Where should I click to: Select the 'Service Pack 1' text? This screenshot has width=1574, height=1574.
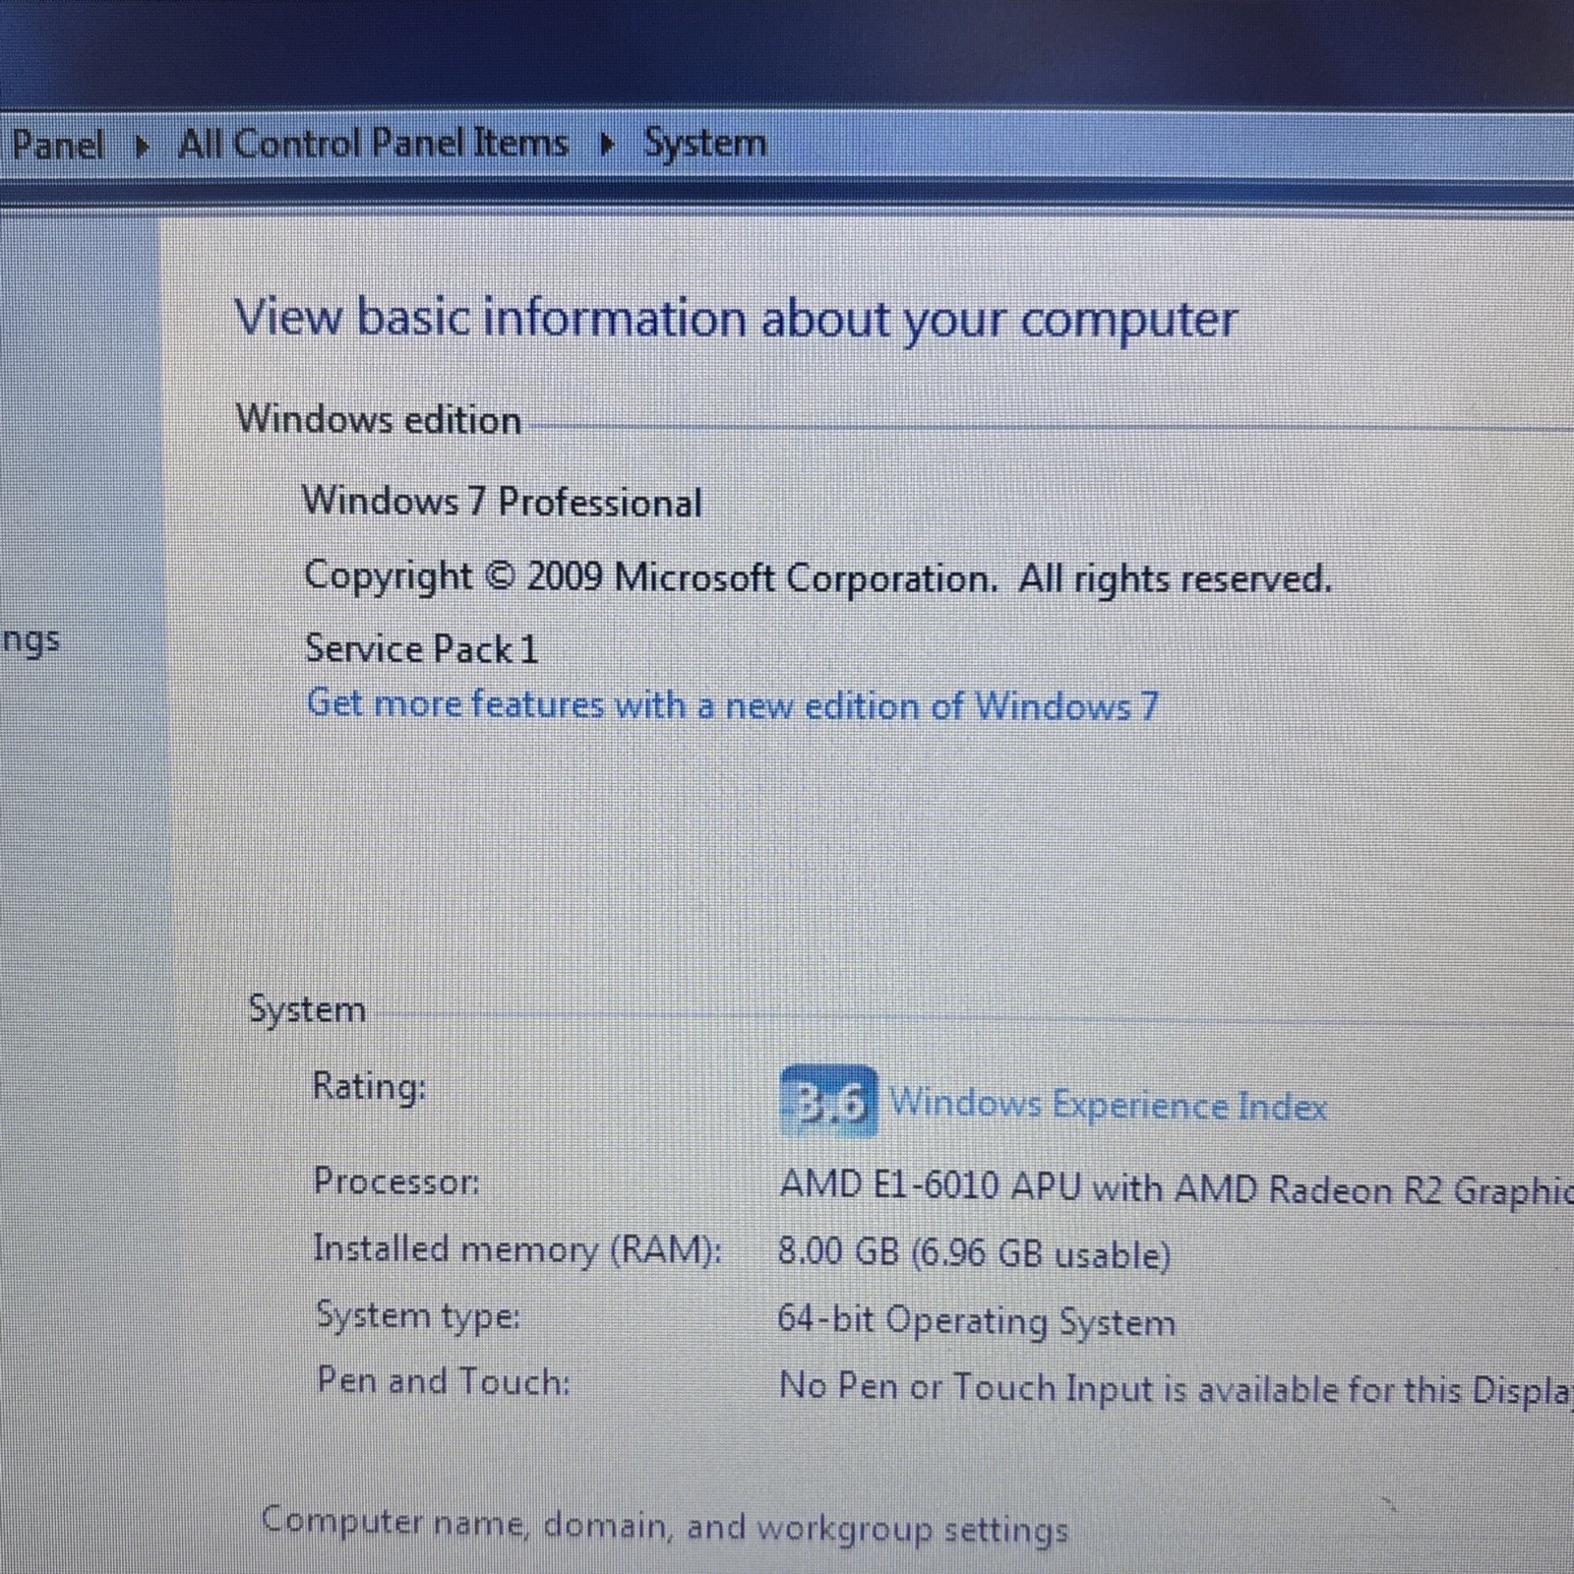(422, 648)
